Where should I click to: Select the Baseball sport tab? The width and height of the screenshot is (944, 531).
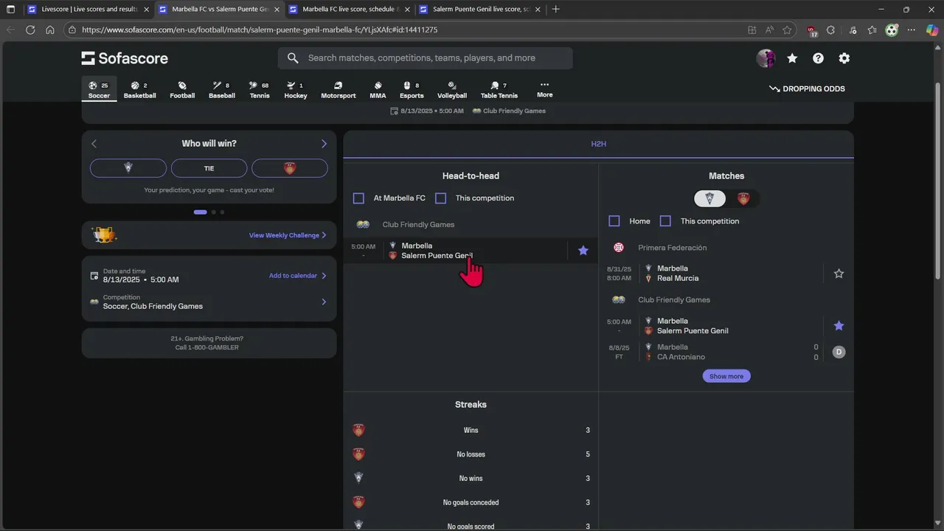coord(221,90)
